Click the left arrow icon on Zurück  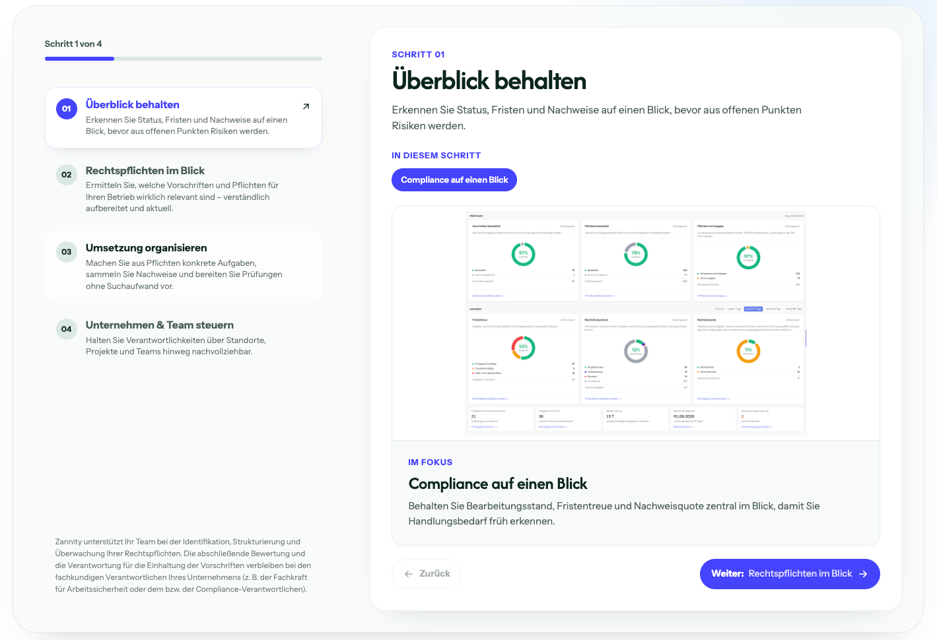(x=409, y=574)
